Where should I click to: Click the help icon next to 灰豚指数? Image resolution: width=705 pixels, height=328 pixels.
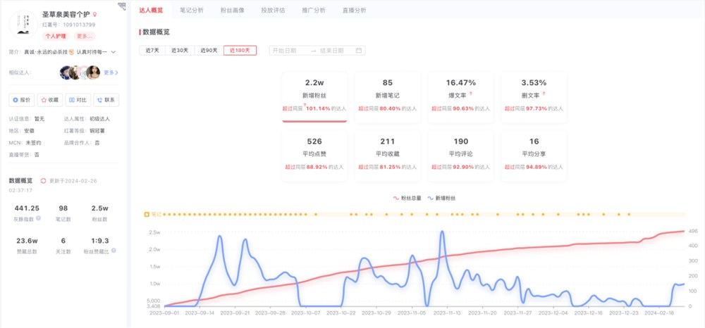pyautogui.click(x=38, y=218)
